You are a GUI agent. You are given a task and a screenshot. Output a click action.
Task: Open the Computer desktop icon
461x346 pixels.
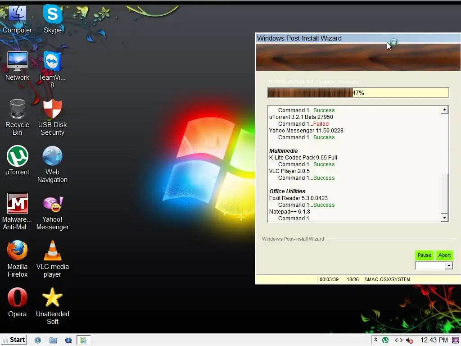(17, 19)
